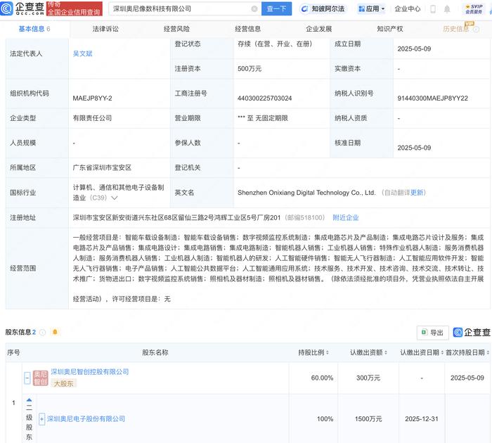Select the registration number 440300225703024
The image size is (492, 443).
point(264,98)
